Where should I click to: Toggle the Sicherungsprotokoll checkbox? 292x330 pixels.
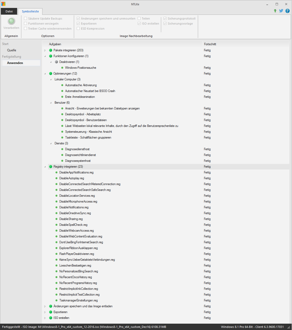(x=165, y=19)
